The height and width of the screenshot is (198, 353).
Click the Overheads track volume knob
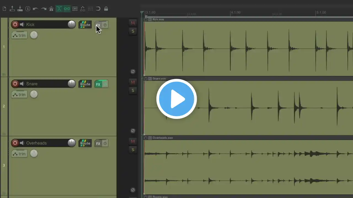pos(72,143)
